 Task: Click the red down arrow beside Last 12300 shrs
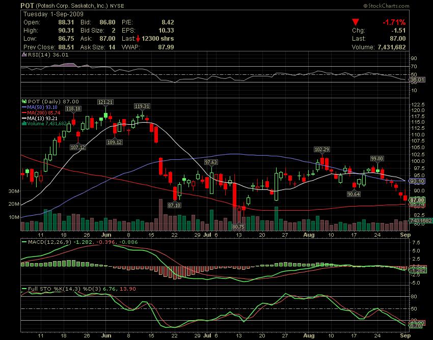138,39
